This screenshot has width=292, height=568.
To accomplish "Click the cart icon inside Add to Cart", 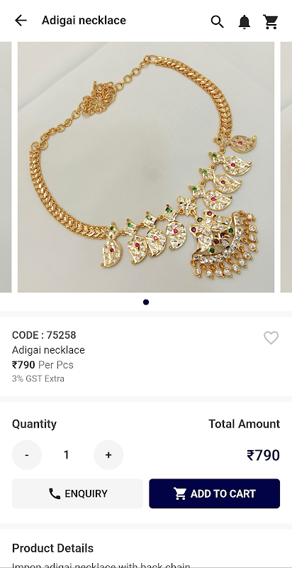I will click(x=180, y=493).
